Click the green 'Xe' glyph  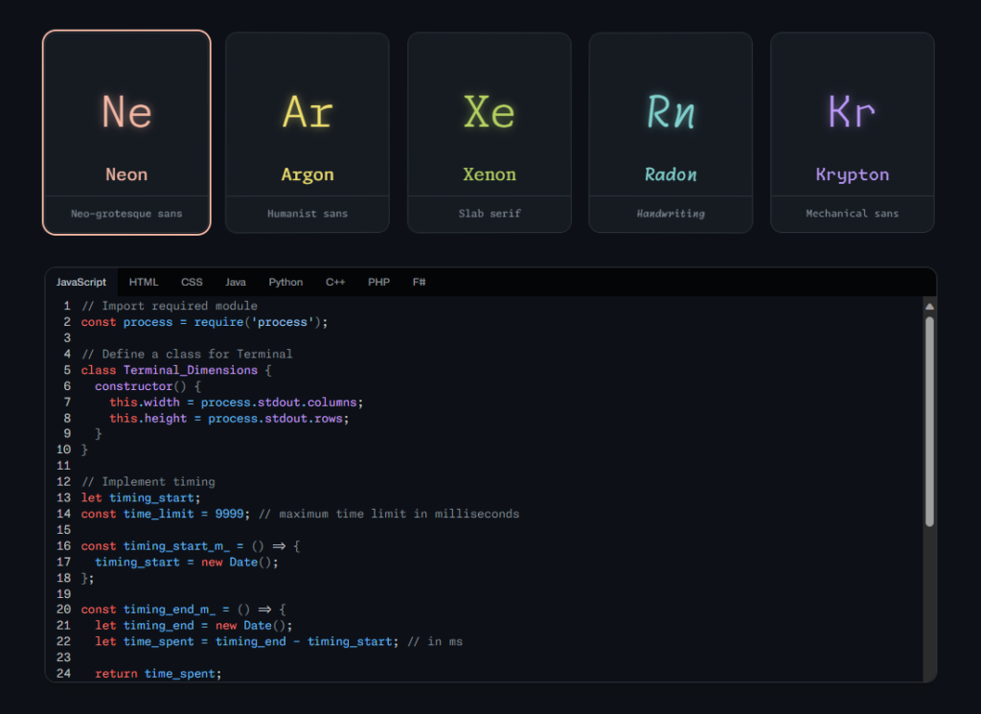pyautogui.click(x=490, y=112)
